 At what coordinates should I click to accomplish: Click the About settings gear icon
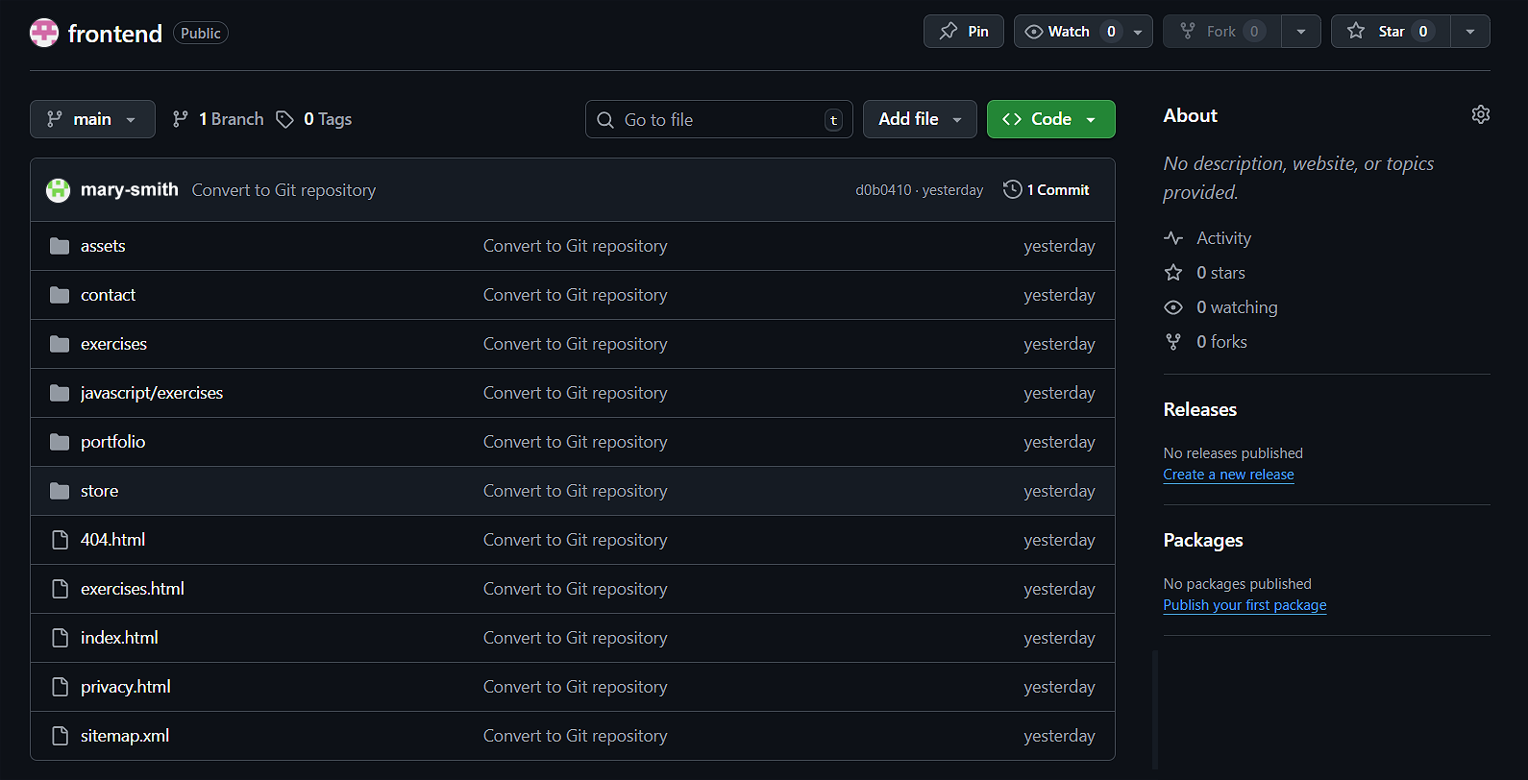1480,115
